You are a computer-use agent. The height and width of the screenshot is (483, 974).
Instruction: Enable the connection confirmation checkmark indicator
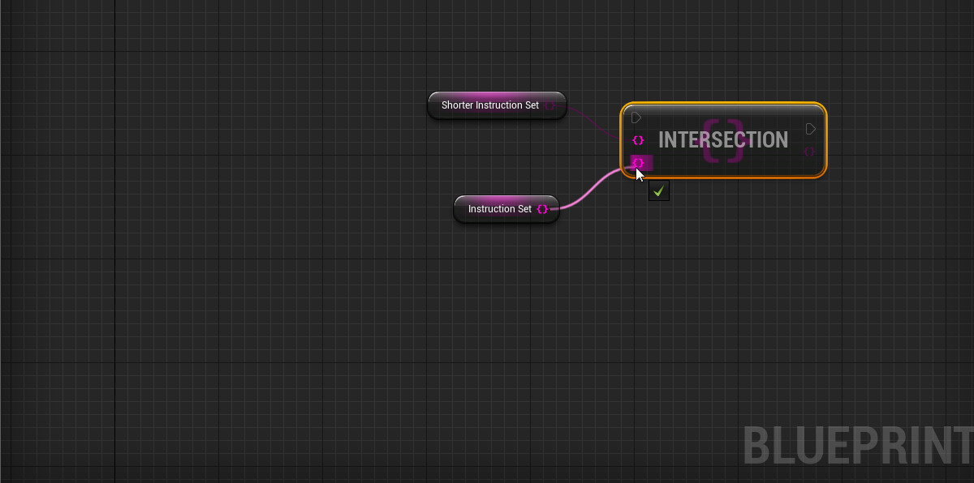coord(659,191)
